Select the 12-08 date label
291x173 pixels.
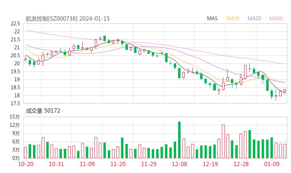click(x=179, y=164)
